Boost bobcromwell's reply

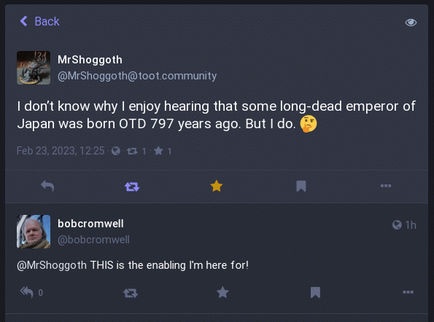point(131,293)
